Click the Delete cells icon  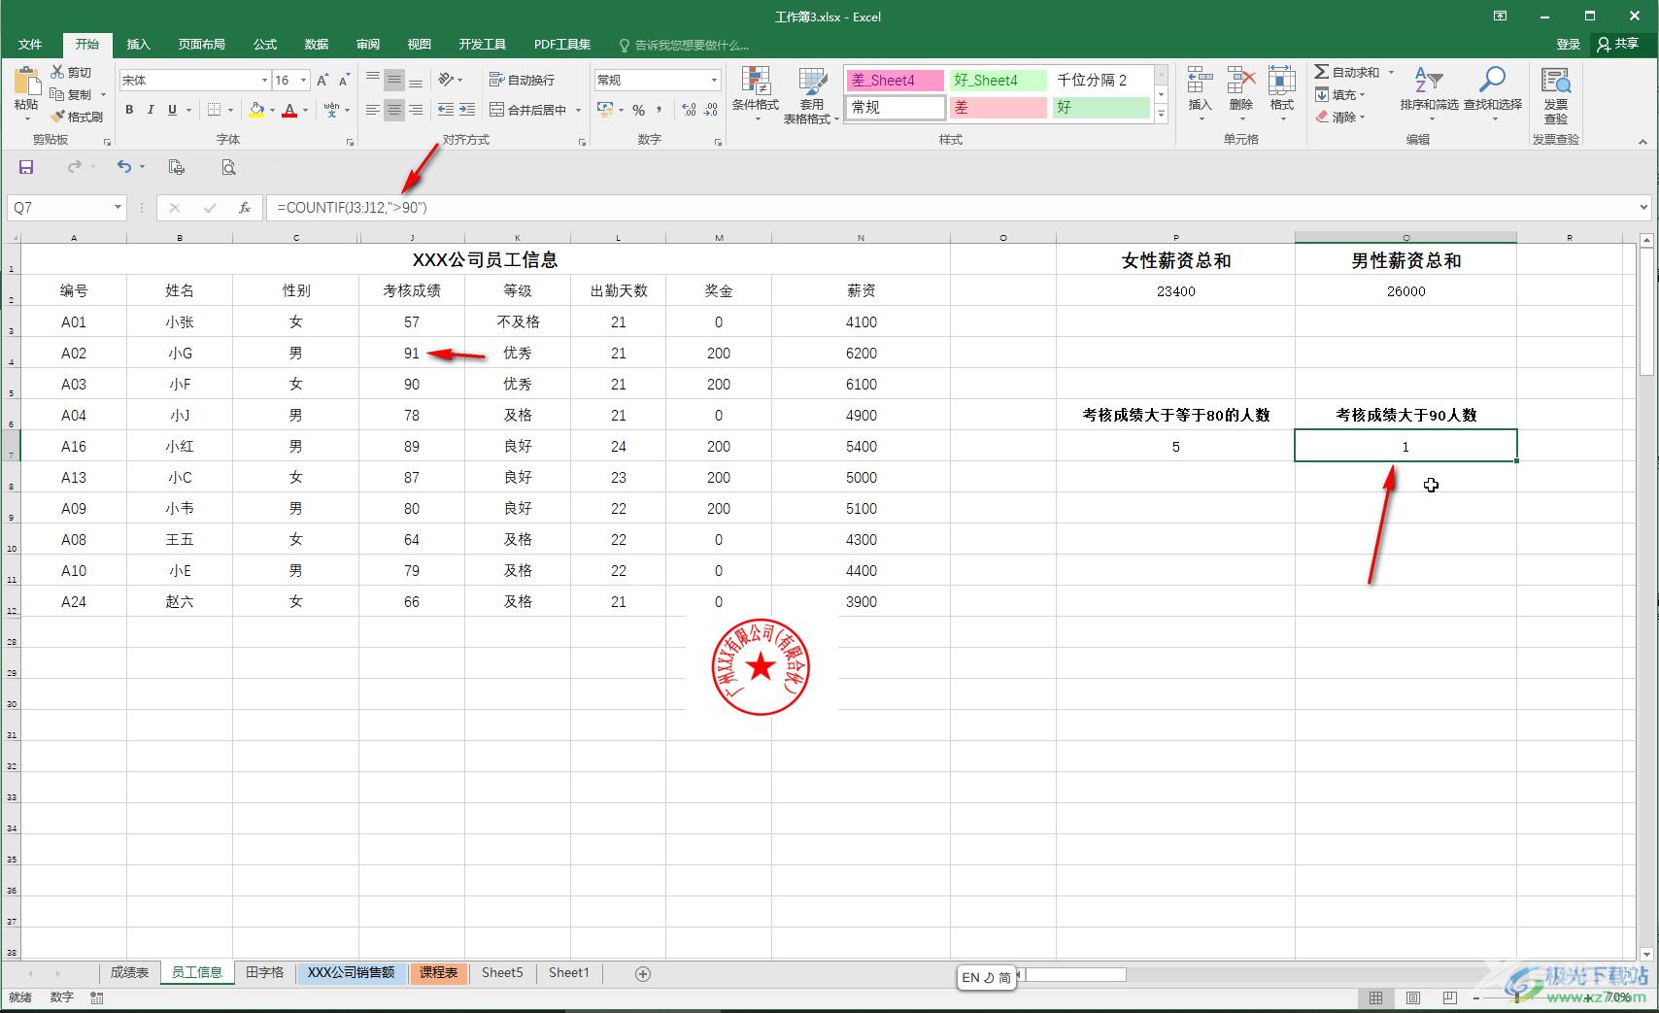pos(1241,81)
